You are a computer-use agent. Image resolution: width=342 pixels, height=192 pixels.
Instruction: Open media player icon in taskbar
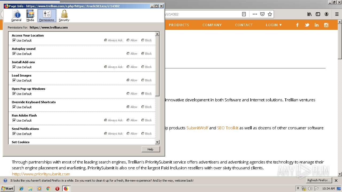pyautogui.click(x=39, y=189)
